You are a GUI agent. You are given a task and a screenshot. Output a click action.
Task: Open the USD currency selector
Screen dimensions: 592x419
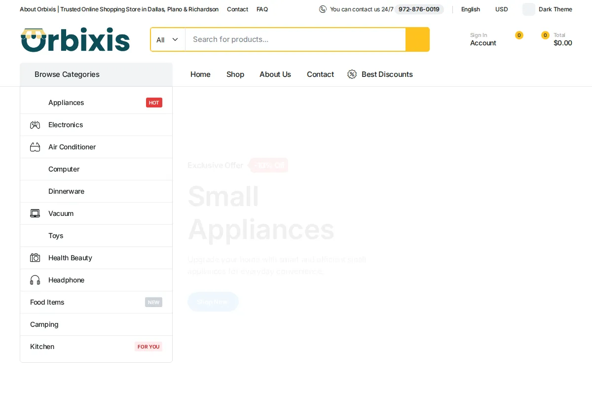click(x=502, y=9)
